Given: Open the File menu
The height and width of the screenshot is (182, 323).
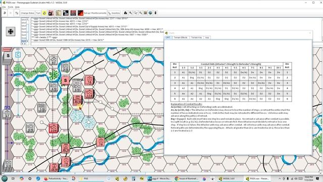Looking at the screenshot, I should click(x=4, y=7).
